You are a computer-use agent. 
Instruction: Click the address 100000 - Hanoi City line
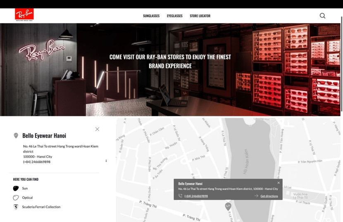coord(38,157)
